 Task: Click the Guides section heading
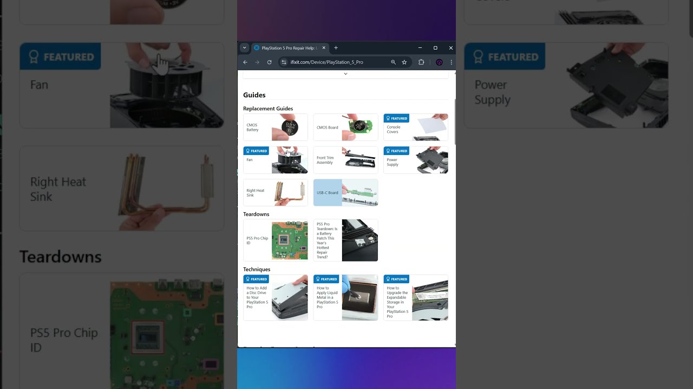[x=254, y=95]
